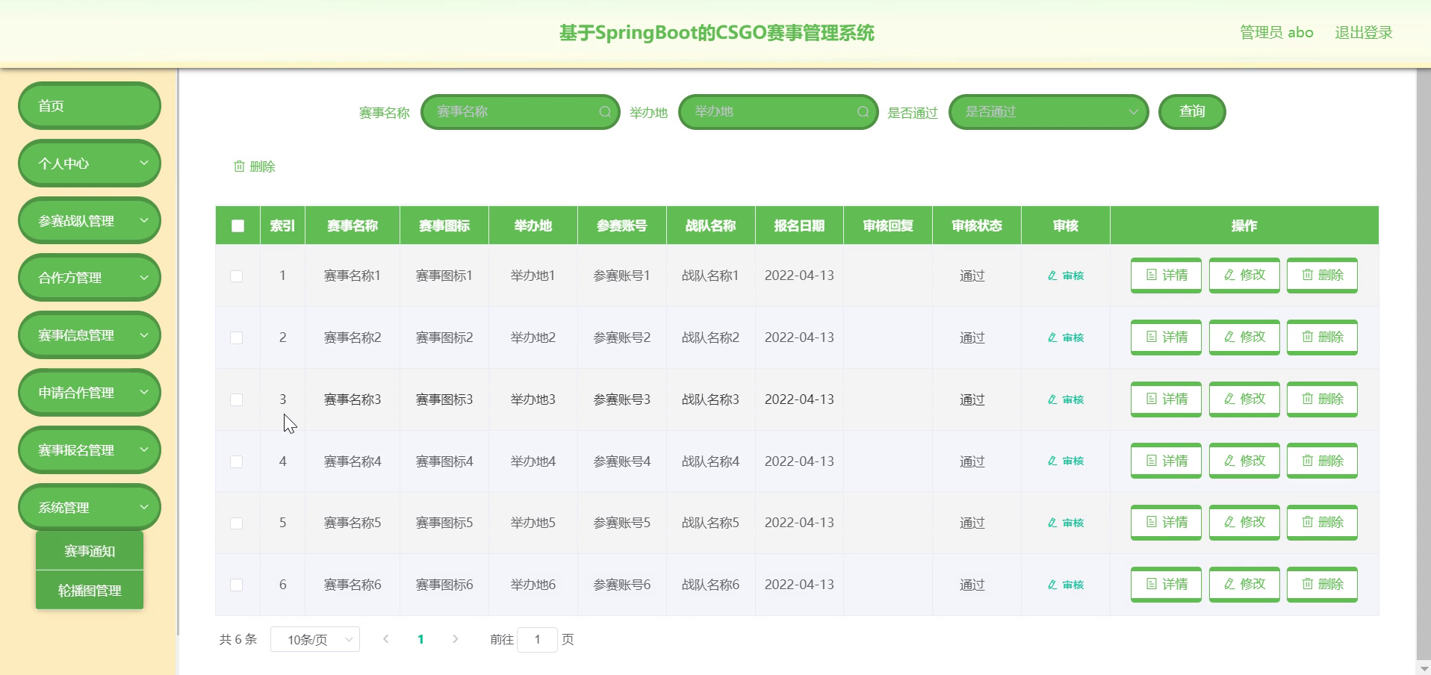
Task: View 详情 of 赛事名称6
Action: pos(1166,585)
